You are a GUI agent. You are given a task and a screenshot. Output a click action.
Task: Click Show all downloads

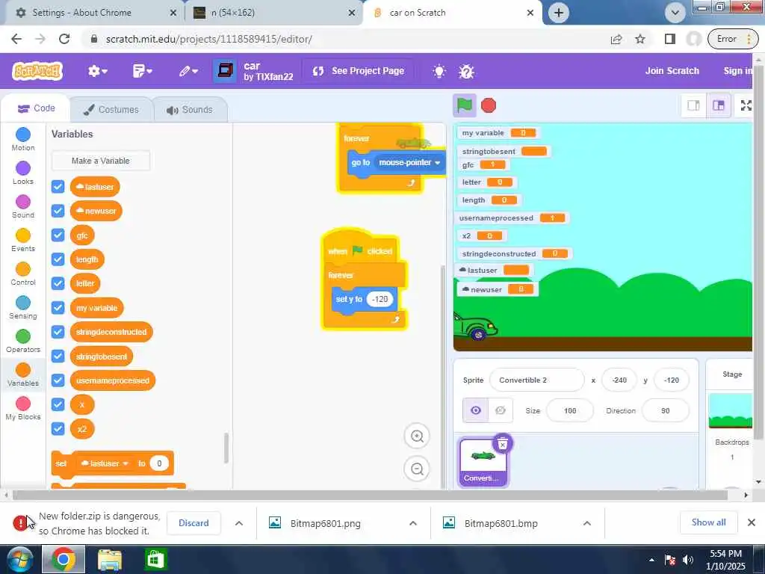[x=708, y=522]
